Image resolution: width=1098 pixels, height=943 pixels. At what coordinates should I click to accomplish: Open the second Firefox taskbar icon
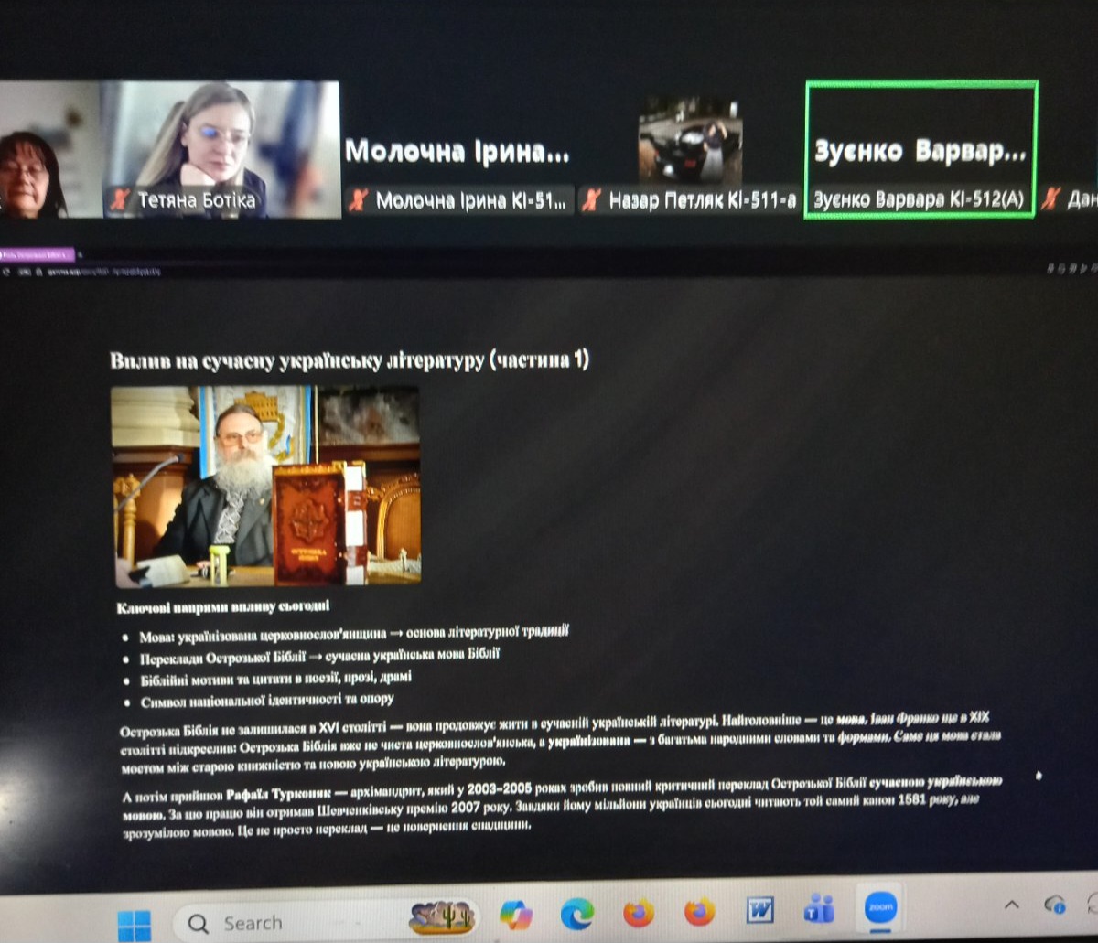tap(699, 911)
